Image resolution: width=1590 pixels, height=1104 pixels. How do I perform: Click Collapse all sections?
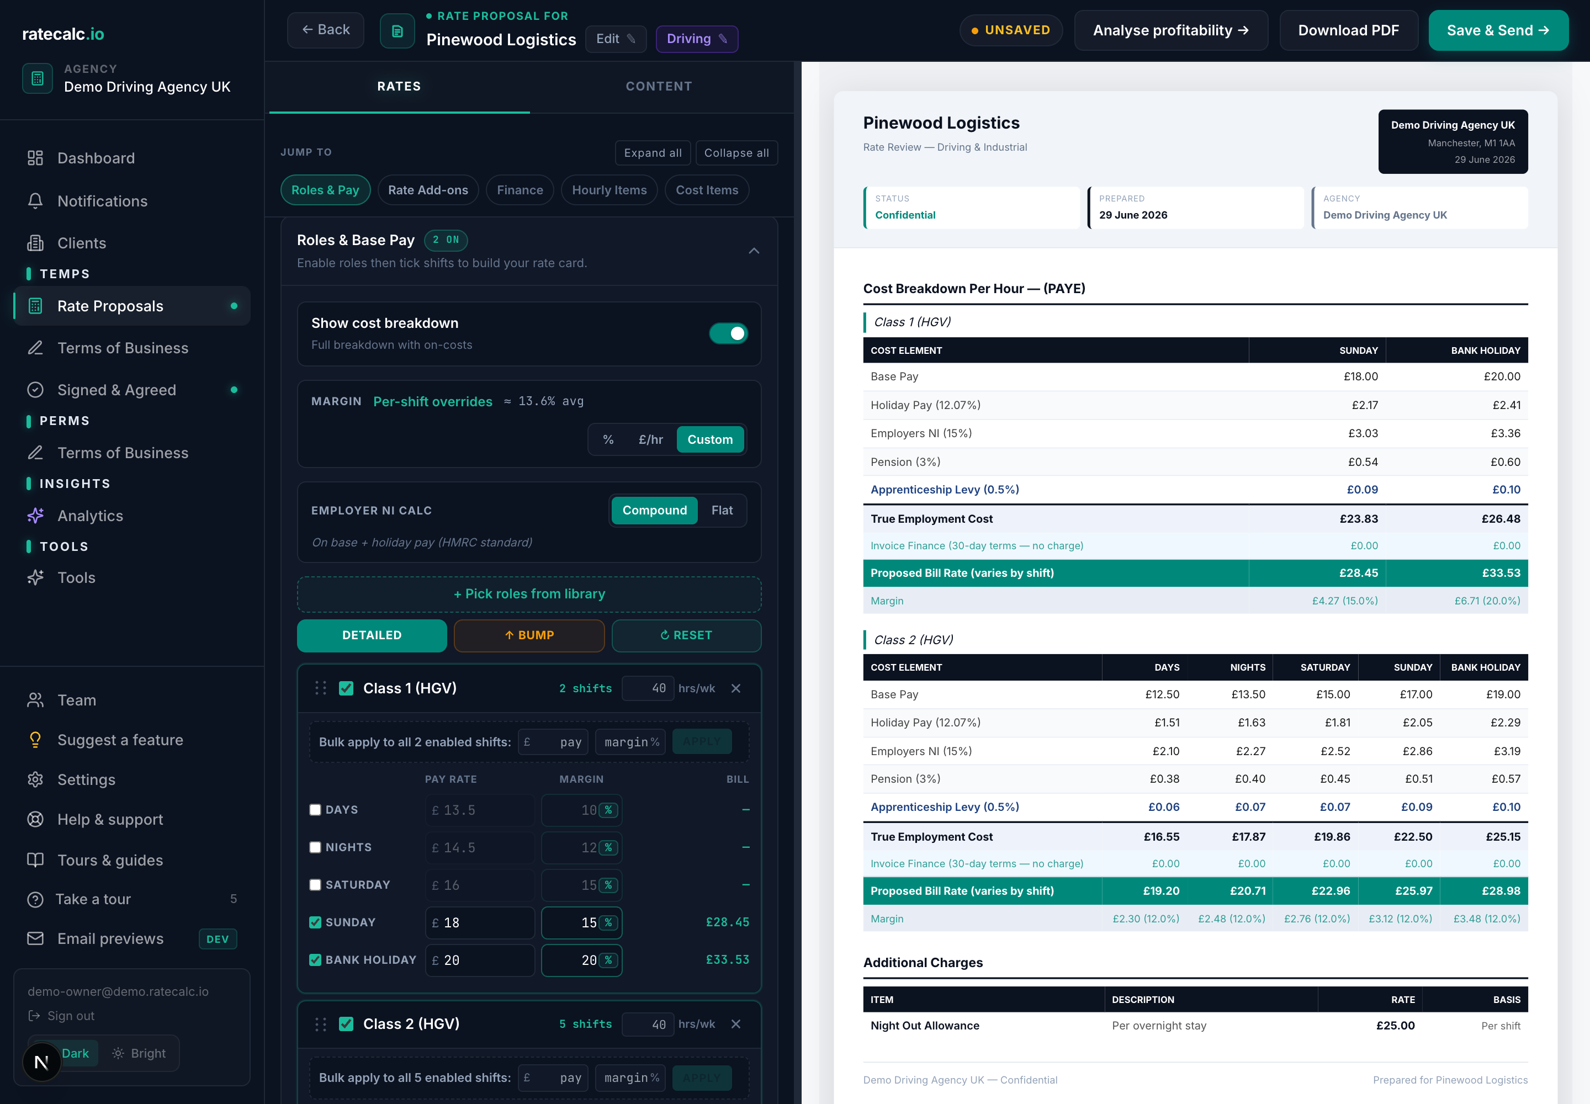pyautogui.click(x=736, y=153)
